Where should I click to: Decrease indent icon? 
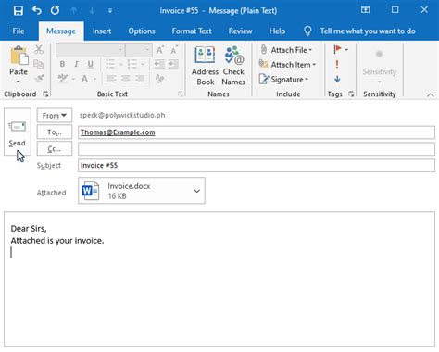pos(159,64)
